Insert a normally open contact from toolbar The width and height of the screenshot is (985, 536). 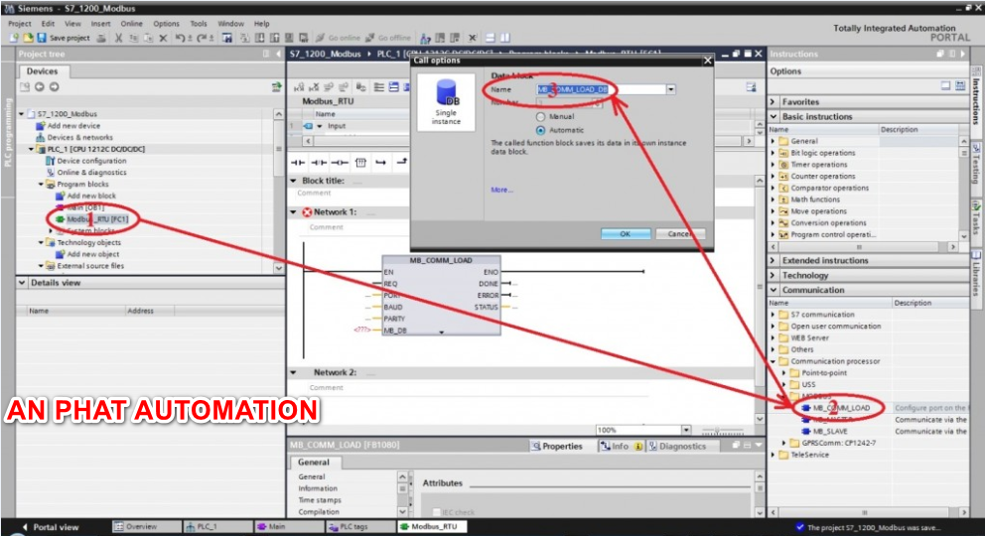pyautogui.click(x=296, y=161)
